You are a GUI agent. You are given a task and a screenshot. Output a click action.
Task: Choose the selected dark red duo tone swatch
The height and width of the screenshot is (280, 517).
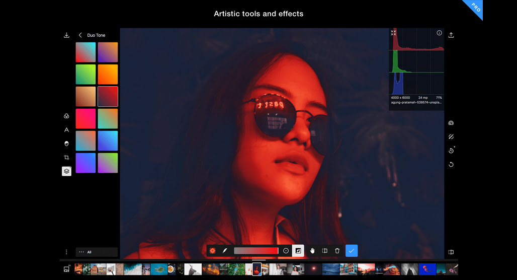coord(108,96)
